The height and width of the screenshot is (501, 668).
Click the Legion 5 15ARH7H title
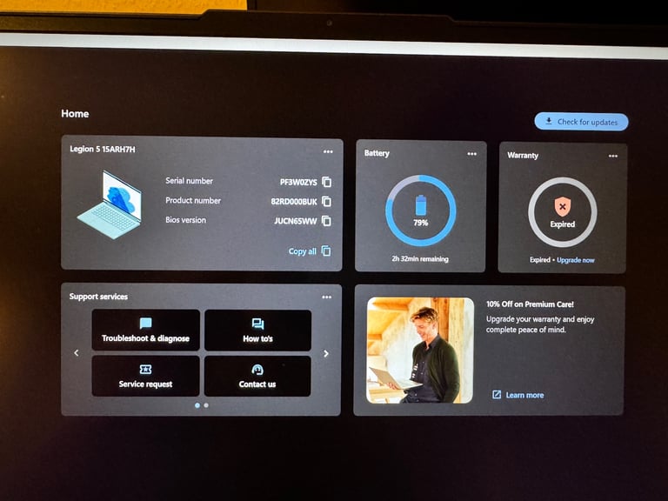103,149
